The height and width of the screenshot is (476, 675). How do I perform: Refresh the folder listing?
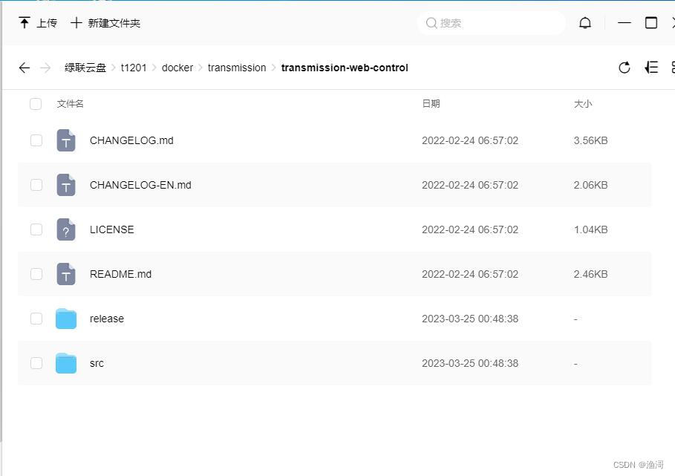click(625, 68)
